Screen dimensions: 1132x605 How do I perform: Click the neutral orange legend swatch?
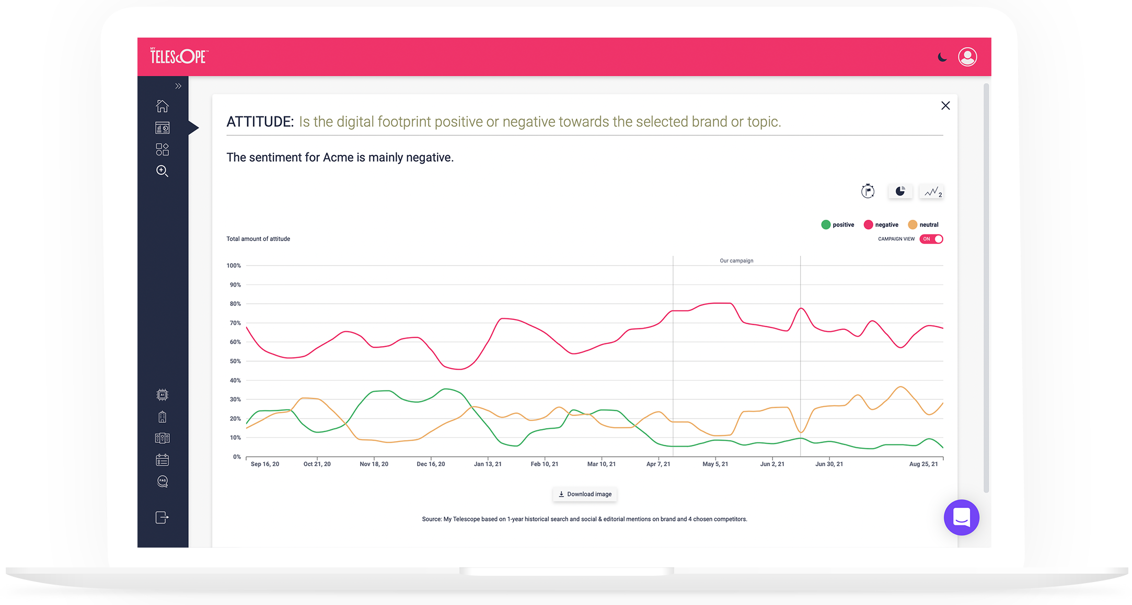[x=912, y=224]
